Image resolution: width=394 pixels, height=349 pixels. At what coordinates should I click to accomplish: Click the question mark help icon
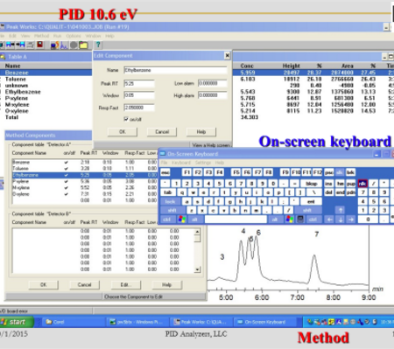tap(98, 45)
